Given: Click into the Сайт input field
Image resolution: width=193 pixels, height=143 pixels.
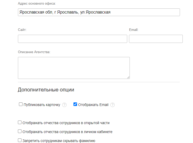Looking at the screenshot, I should point(72,39).
